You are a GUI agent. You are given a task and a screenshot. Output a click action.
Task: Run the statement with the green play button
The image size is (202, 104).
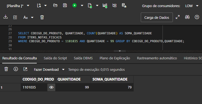[75, 5]
